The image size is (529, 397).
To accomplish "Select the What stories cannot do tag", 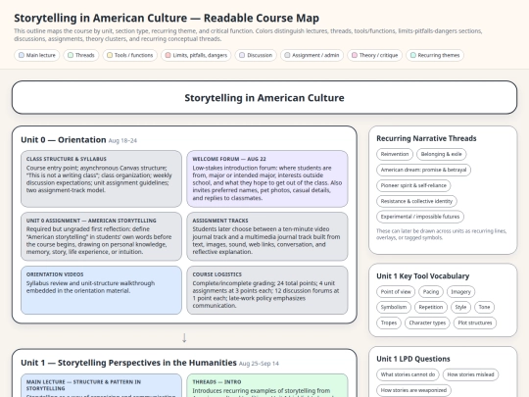I will pyautogui.click(x=408, y=374).
